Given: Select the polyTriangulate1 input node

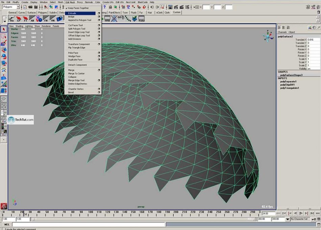Looking at the screenshot, I should (x=290, y=88).
